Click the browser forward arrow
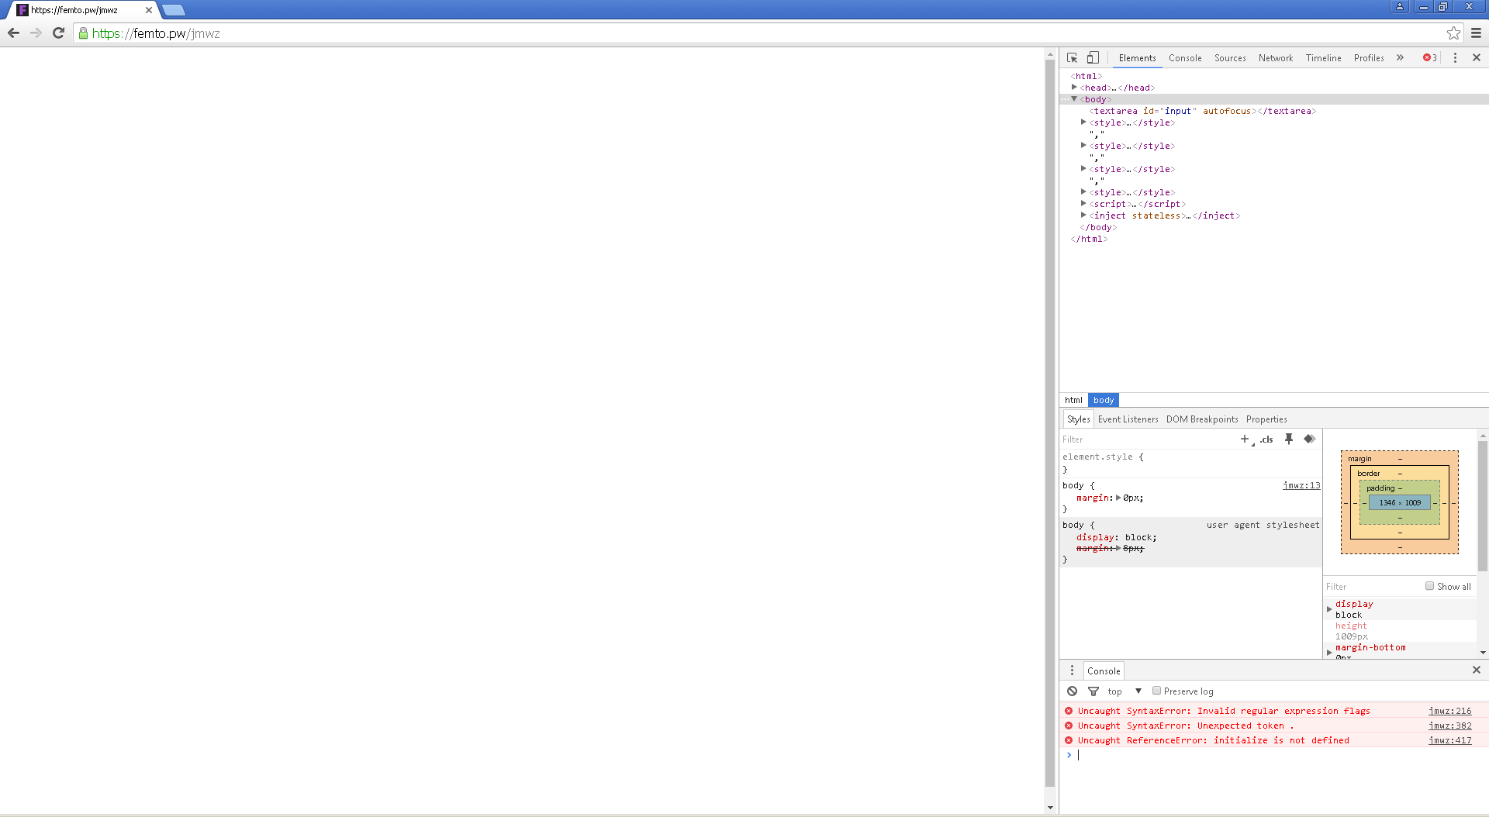Screen dimensions: 1489x817 36,33
